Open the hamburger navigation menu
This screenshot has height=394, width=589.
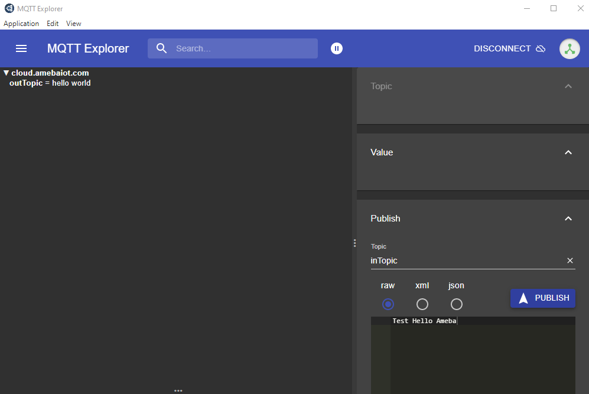pyautogui.click(x=21, y=48)
